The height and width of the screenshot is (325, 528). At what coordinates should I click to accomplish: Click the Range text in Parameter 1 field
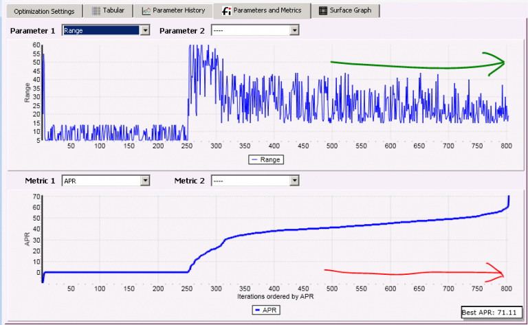pyautogui.click(x=74, y=30)
